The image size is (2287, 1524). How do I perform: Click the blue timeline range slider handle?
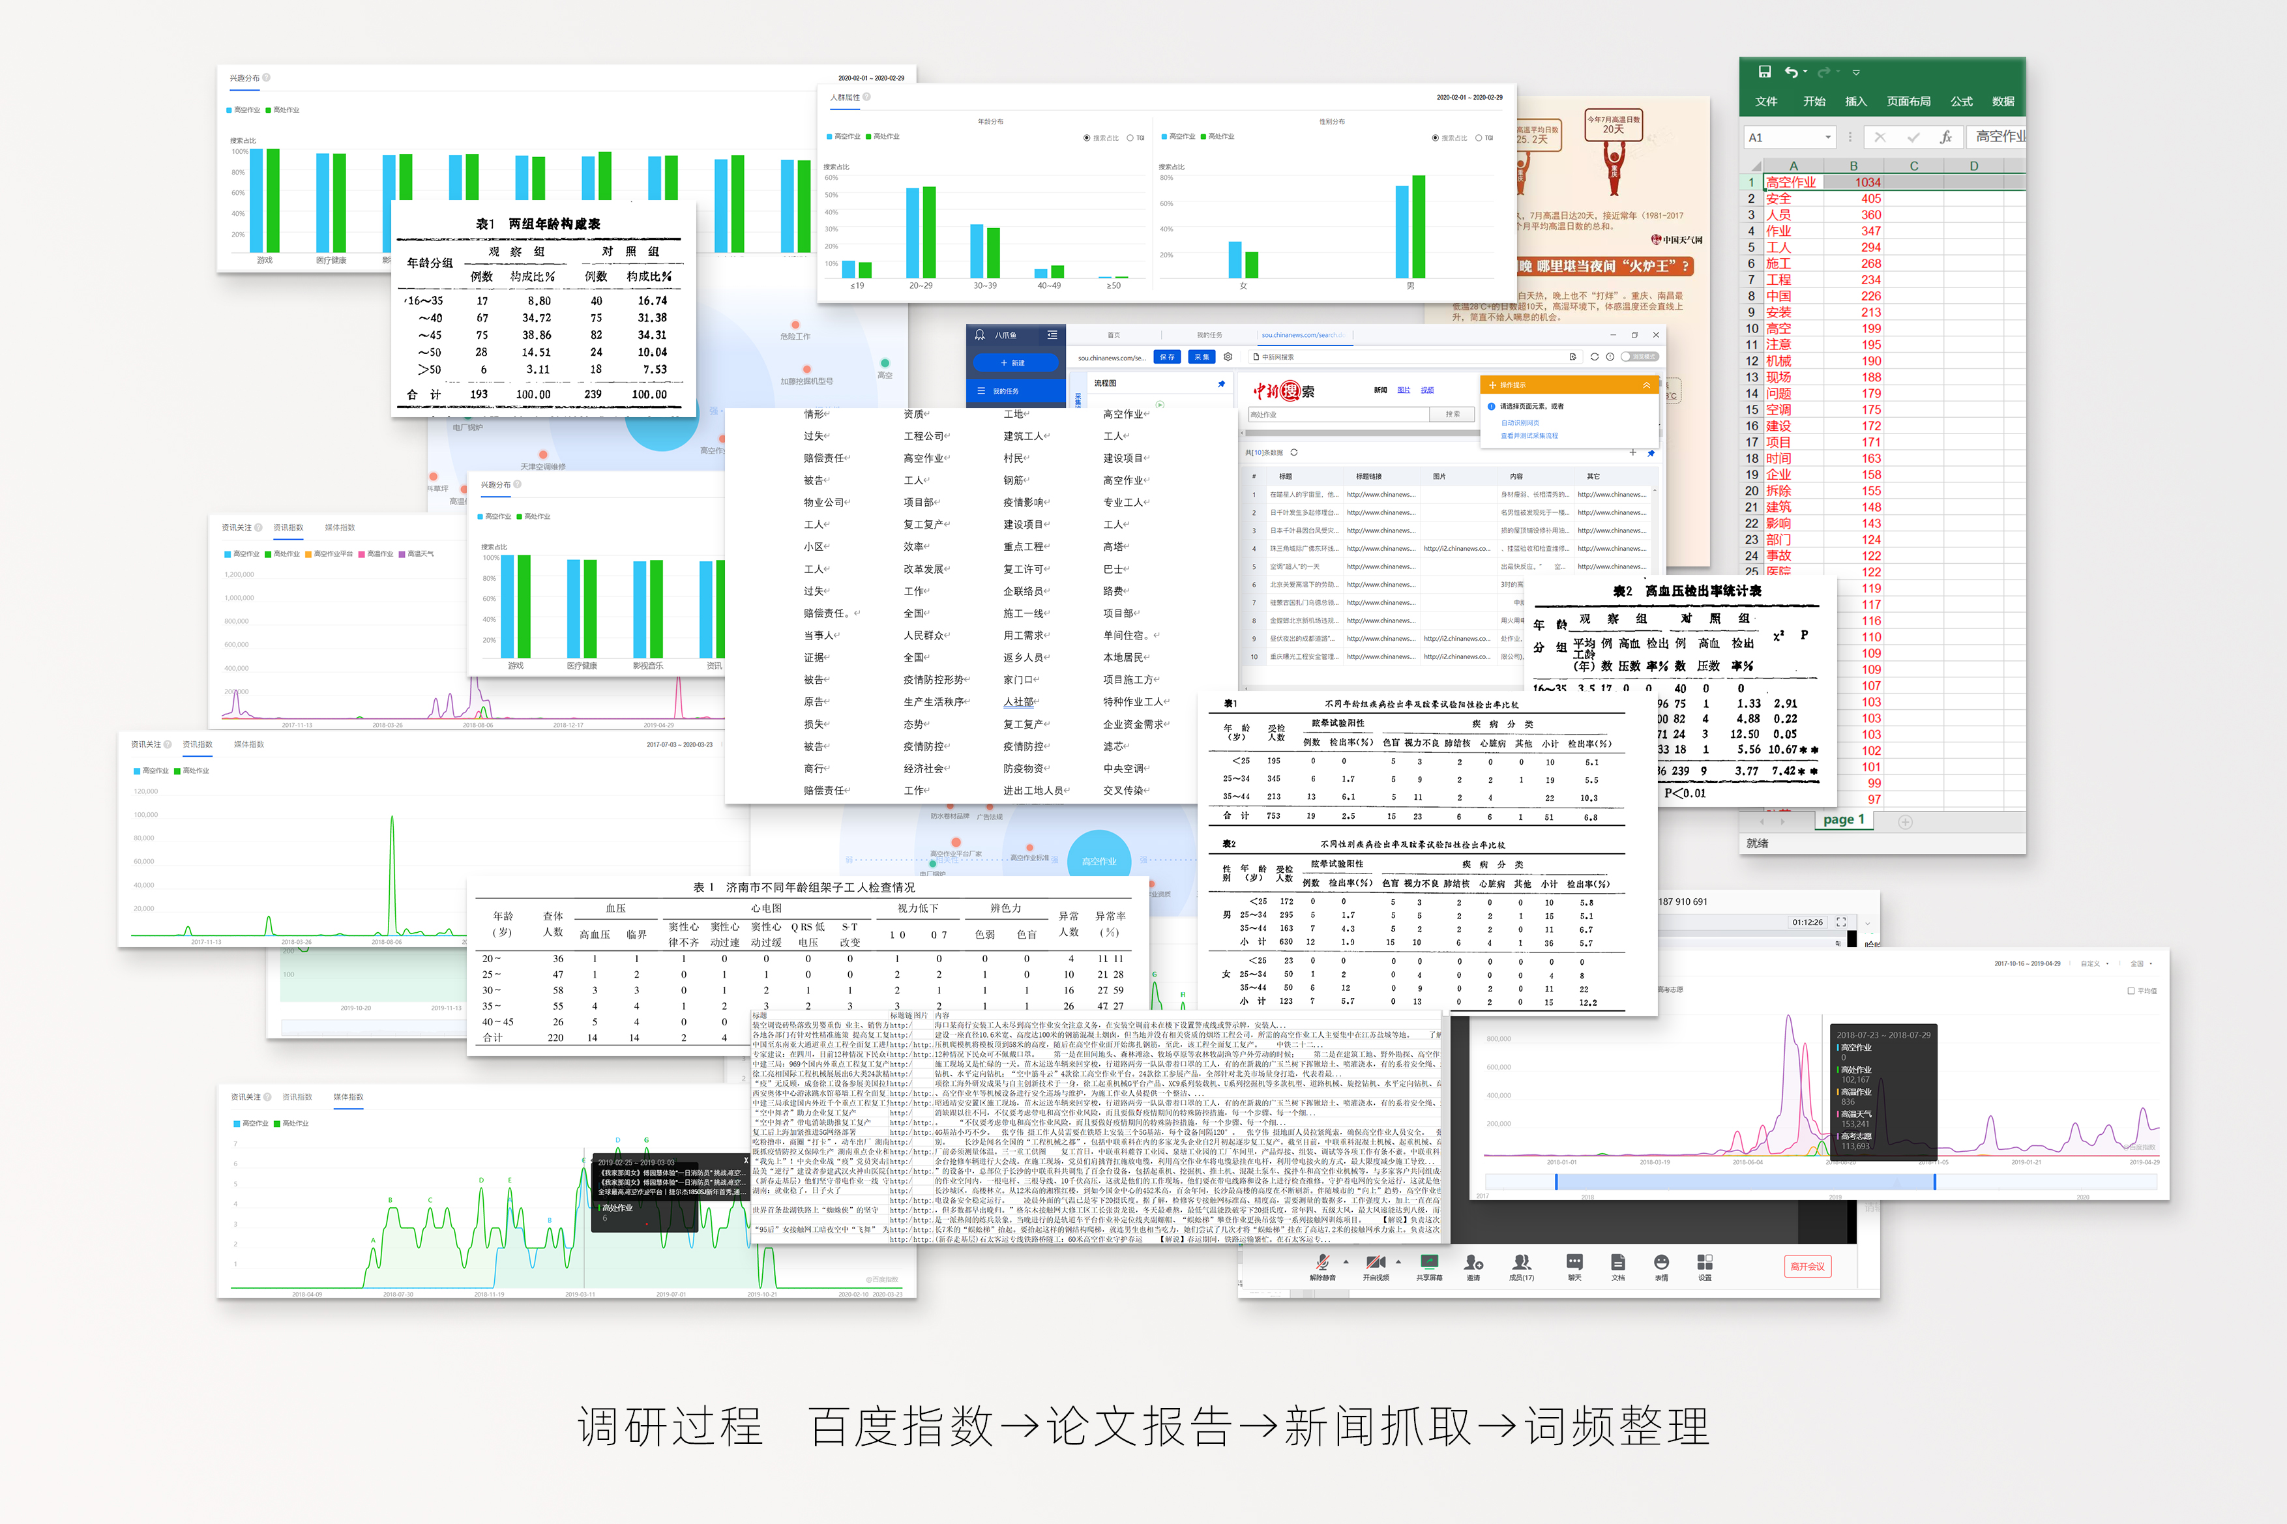[x=1556, y=1182]
